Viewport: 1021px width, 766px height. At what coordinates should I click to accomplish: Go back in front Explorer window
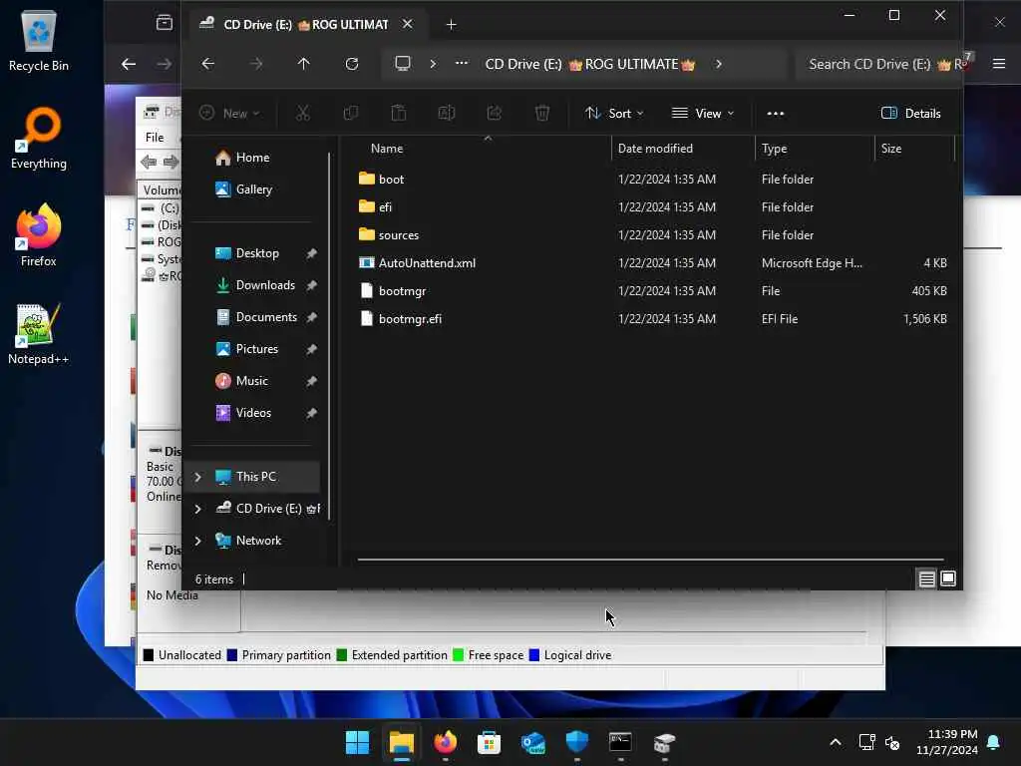click(207, 64)
